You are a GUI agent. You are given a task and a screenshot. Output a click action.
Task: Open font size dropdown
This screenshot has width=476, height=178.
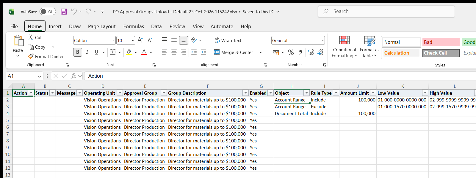click(133, 40)
